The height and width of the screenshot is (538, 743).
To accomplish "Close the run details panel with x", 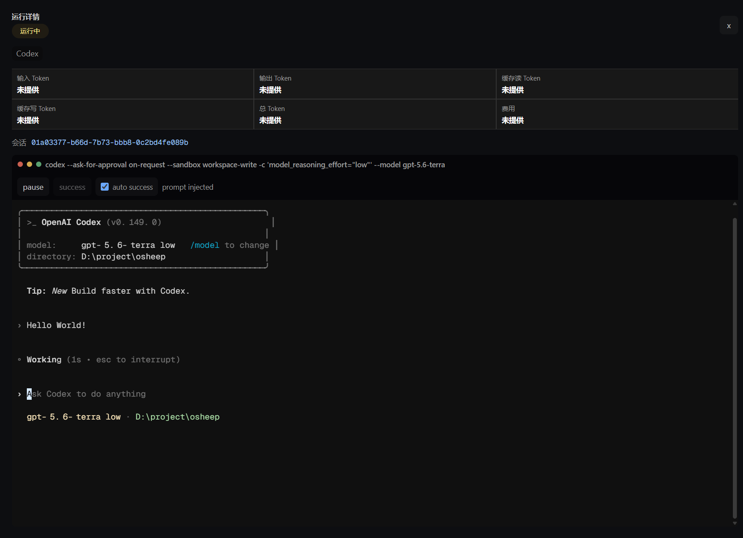I will (728, 26).
